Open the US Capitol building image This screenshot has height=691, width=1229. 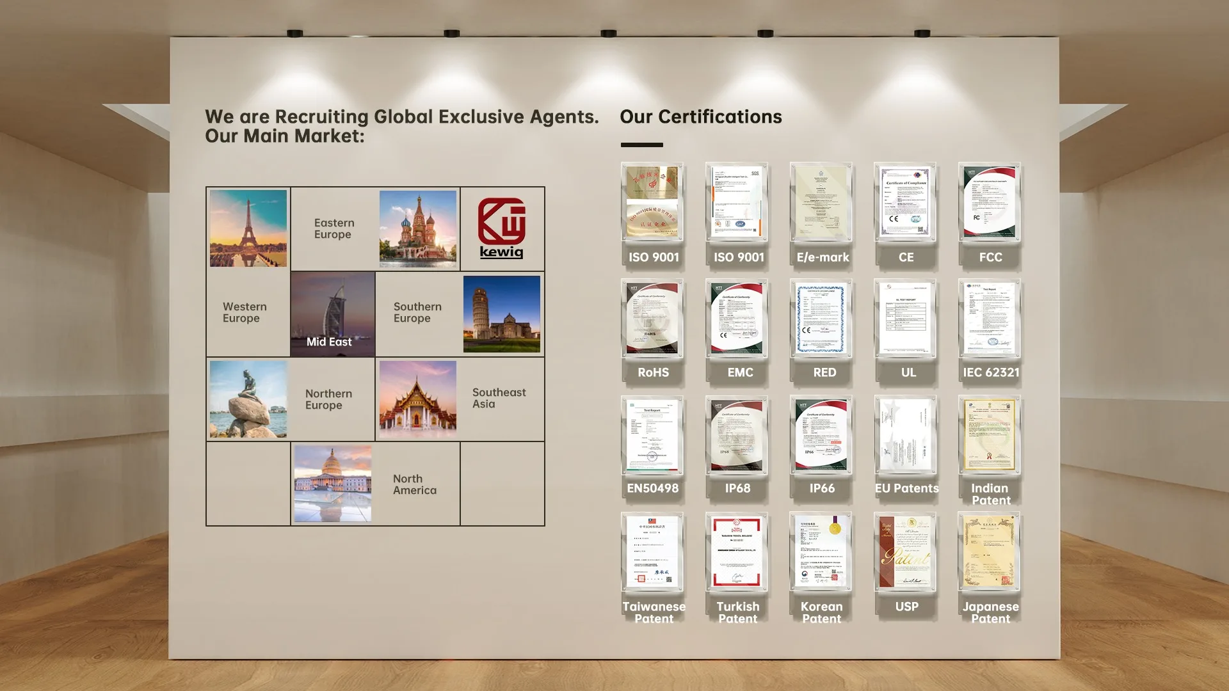tap(333, 484)
